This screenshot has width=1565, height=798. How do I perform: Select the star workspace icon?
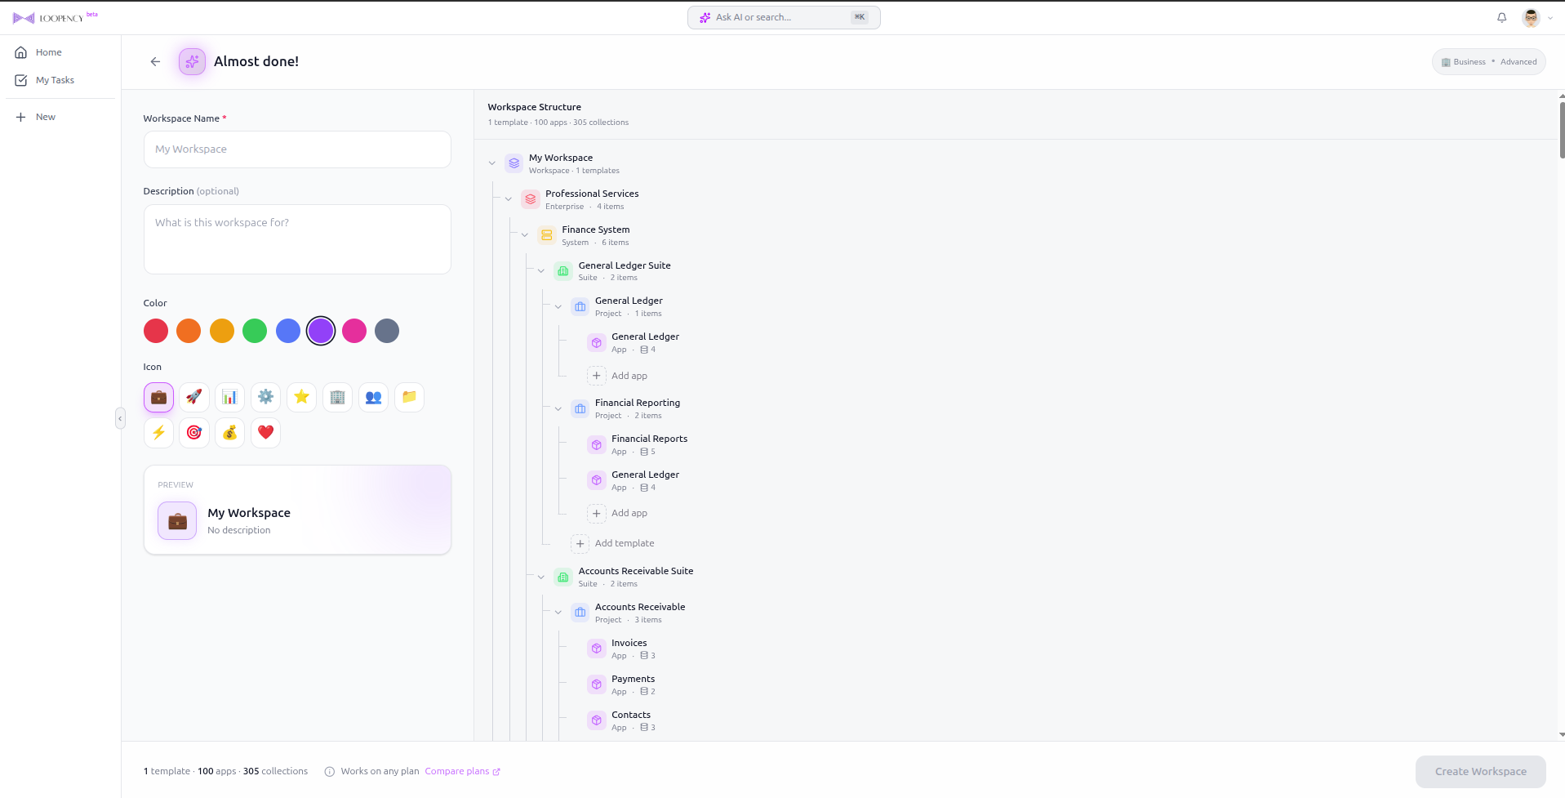301,397
